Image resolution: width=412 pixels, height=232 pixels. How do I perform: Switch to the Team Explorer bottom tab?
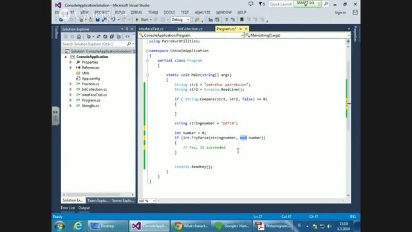(98, 200)
